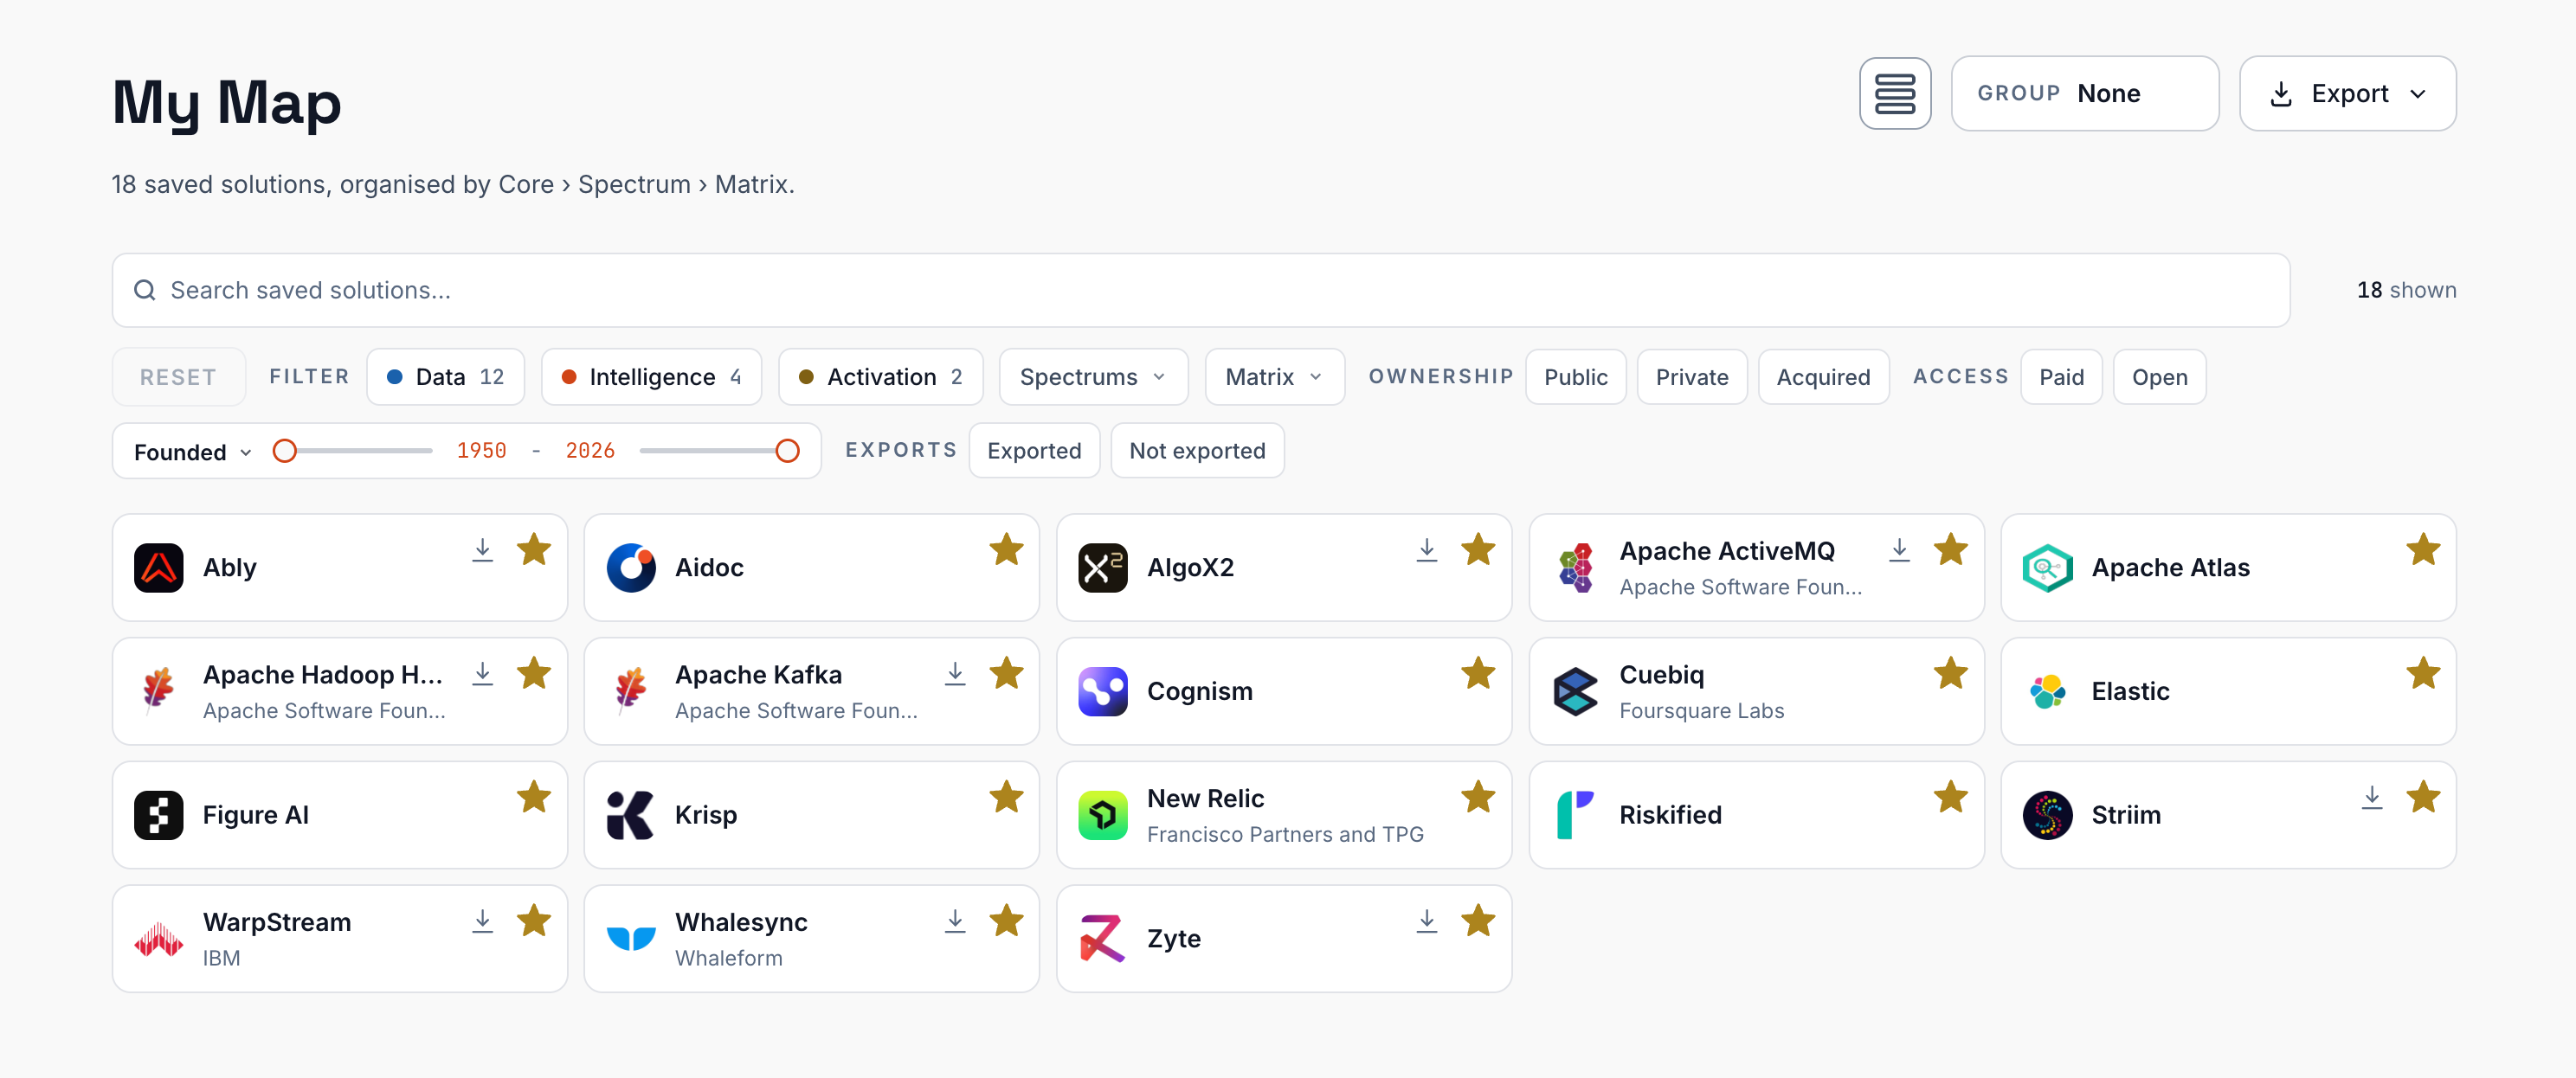Unstar the Figure AI solution
This screenshot has width=2576, height=1078.
[534, 799]
